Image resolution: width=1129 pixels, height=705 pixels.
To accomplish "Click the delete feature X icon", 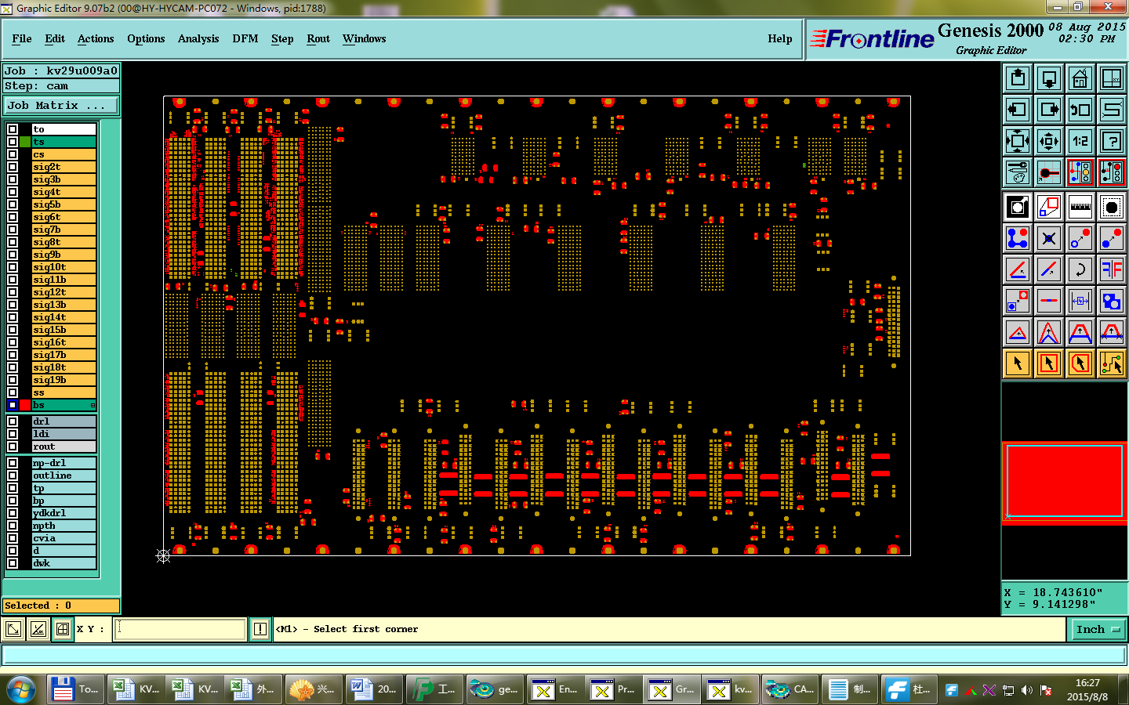I will coord(1049,238).
